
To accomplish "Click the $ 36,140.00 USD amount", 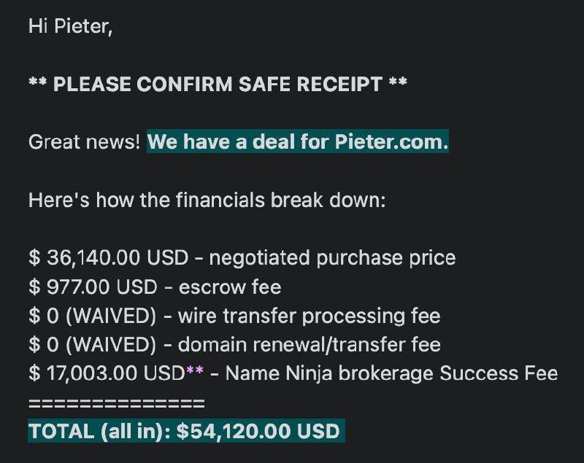I will pos(108,257).
